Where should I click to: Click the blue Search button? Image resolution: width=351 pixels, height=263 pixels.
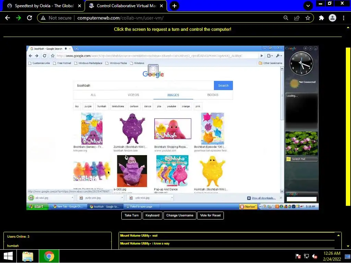[x=223, y=85]
